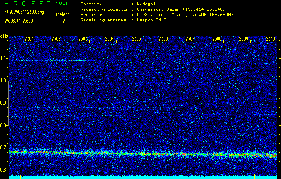281x179 pixels.
Task: Click the 1.0 kHz axis label
Action: pos(4,81)
